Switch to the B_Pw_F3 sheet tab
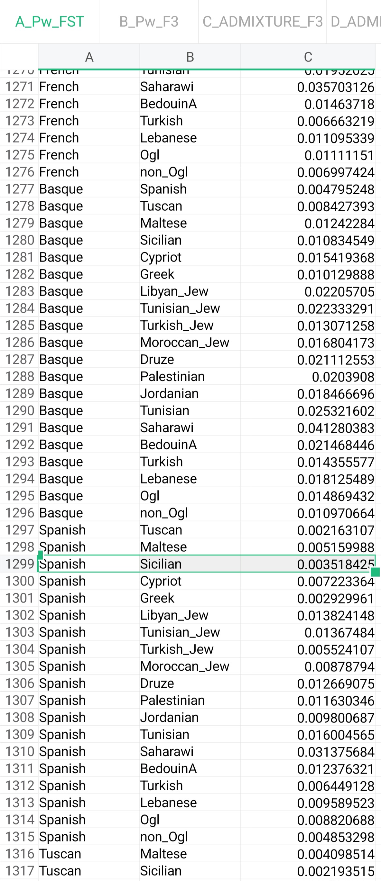This screenshot has width=381, height=881. click(149, 22)
